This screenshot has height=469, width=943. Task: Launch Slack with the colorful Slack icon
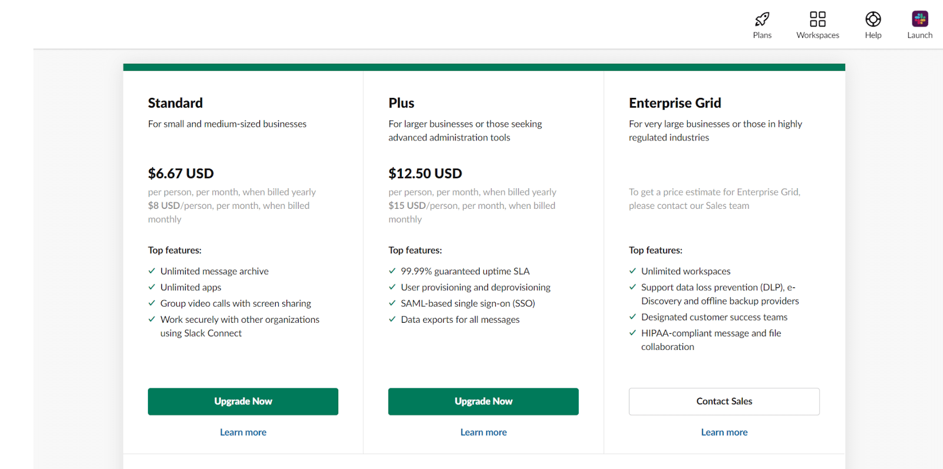[919, 18]
